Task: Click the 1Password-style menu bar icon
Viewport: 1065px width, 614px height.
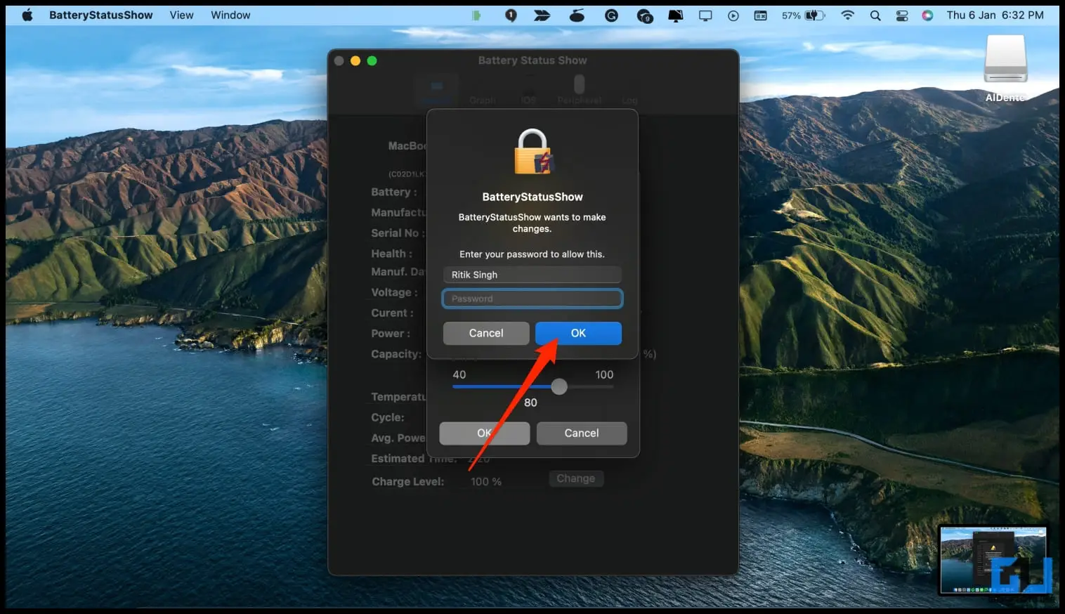Action: pyautogui.click(x=511, y=15)
